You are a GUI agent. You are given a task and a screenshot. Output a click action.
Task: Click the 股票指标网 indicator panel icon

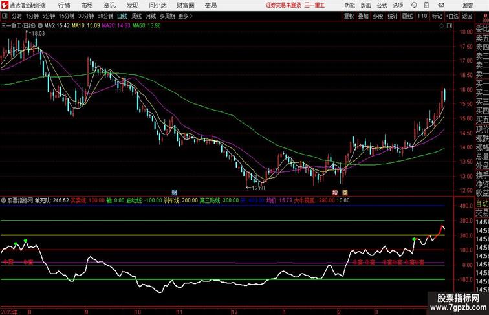(x=4, y=201)
